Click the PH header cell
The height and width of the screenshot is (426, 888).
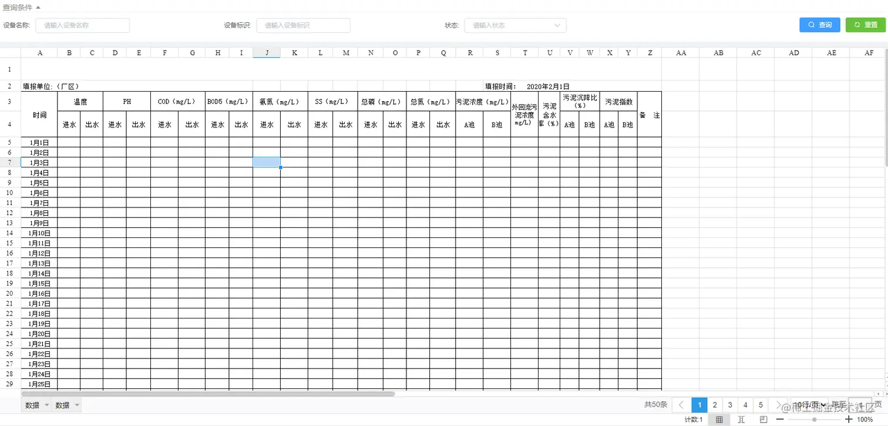pyautogui.click(x=127, y=102)
